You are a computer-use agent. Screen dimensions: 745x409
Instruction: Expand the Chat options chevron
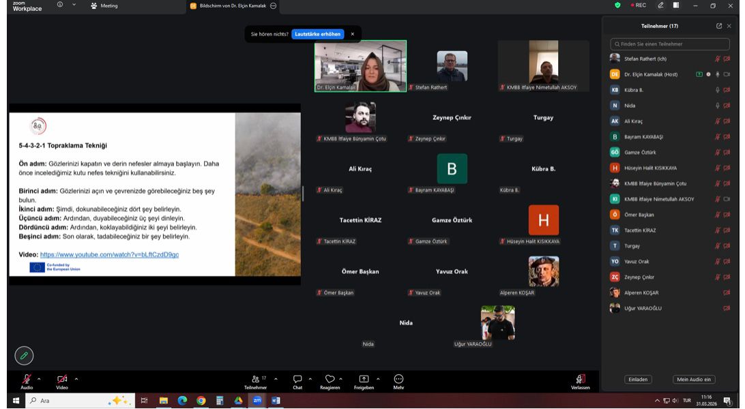[310, 378]
